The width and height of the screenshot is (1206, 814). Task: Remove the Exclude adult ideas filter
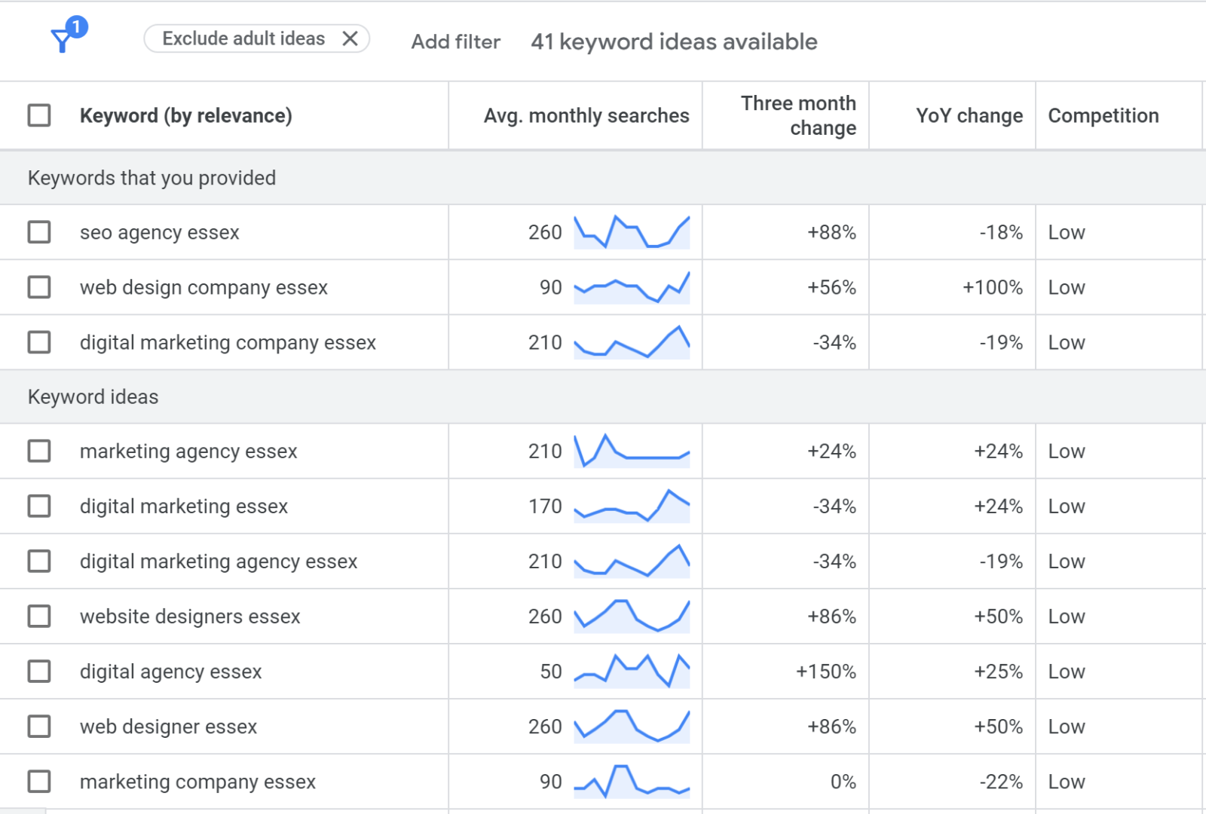(x=350, y=38)
